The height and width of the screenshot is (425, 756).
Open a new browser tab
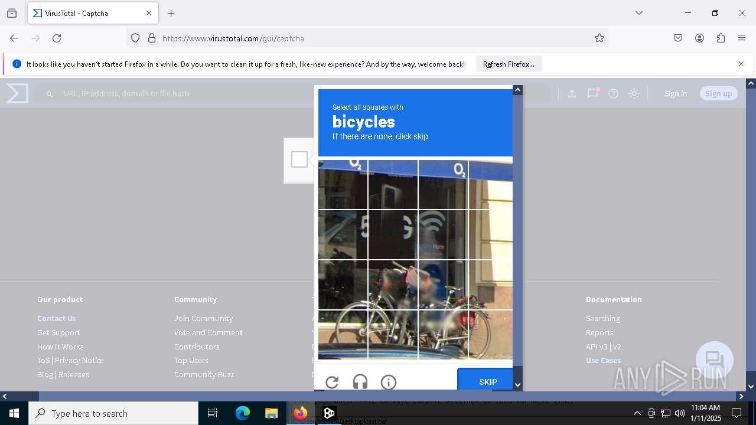(171, 13)
